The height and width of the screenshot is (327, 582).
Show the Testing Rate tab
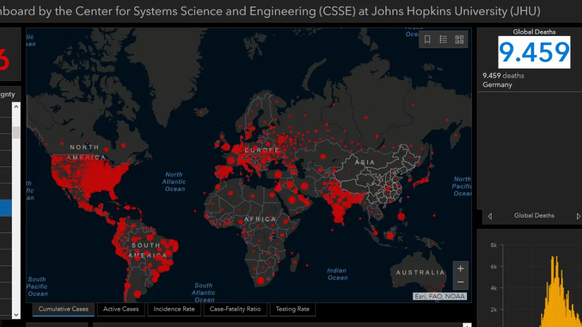pyautogui.click(x=292, y=309)
